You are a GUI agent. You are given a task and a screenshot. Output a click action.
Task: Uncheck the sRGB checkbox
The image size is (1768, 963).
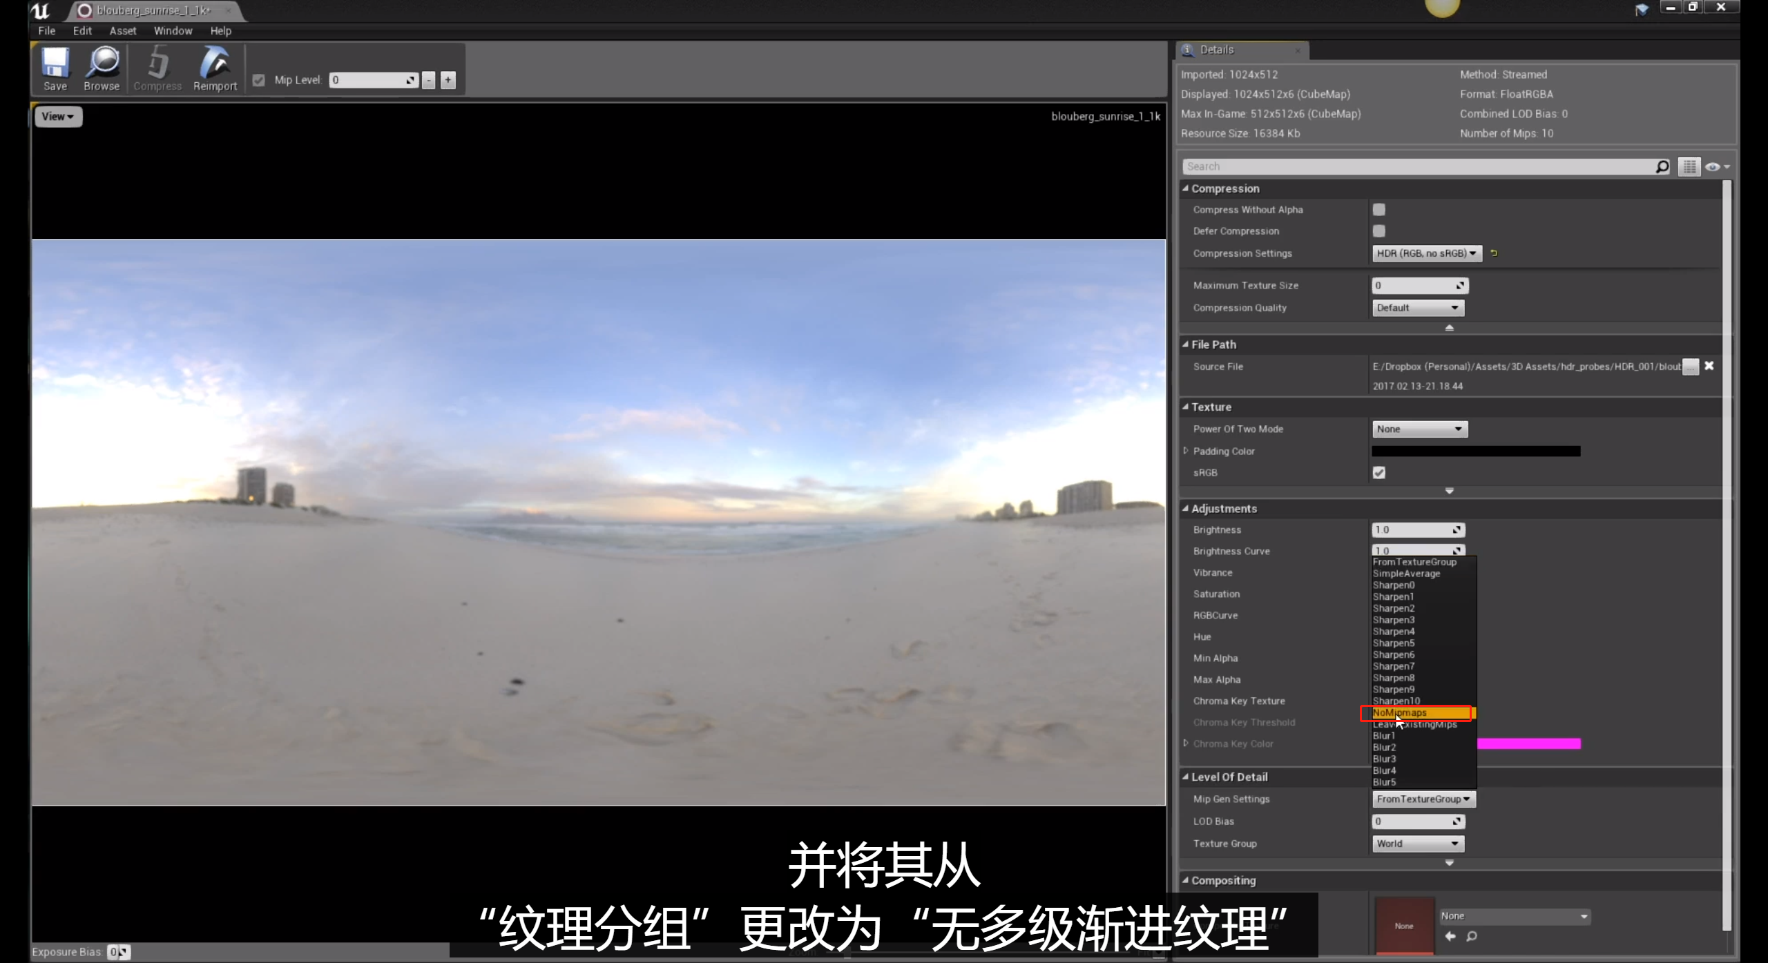click(x=1378, y=473)
